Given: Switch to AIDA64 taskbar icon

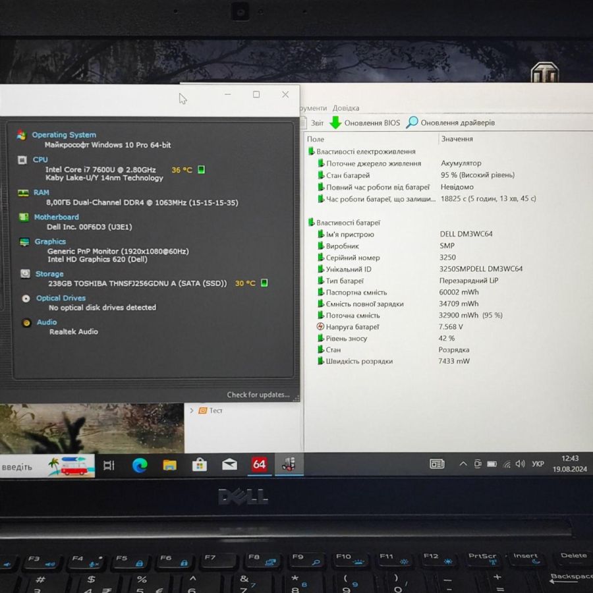Looking at the screenshot, I should coord(260,464).
